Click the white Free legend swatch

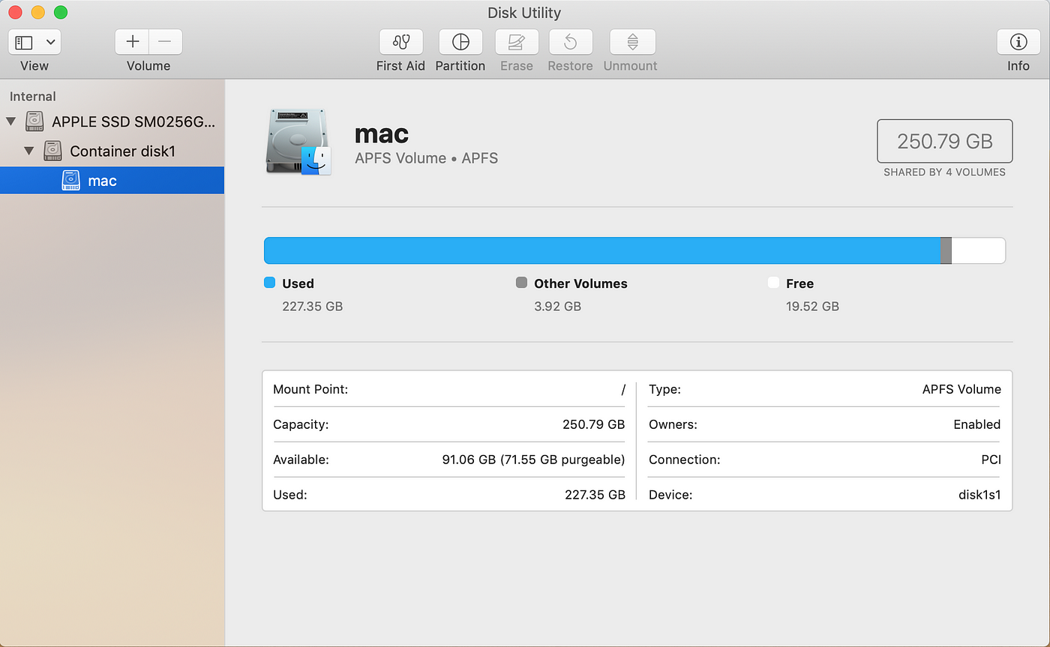pyautogui.click(x=774, y=283)
